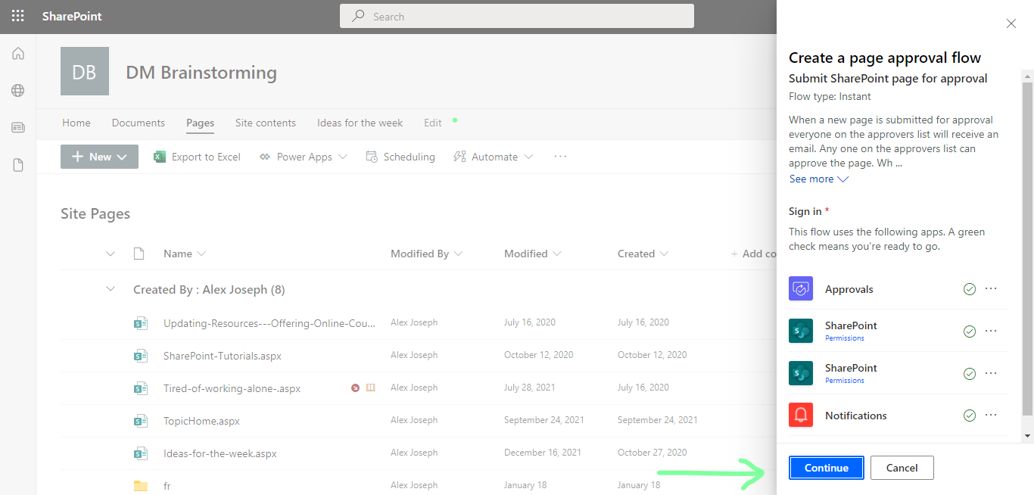Expand the Automate menu
The height and width of the screenshot is (495, 1034).
point(493,156)
